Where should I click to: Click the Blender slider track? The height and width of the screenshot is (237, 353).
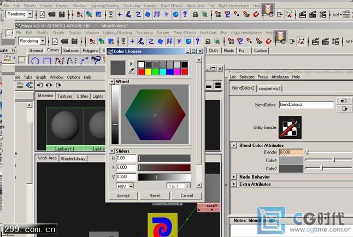click(329, 152)
